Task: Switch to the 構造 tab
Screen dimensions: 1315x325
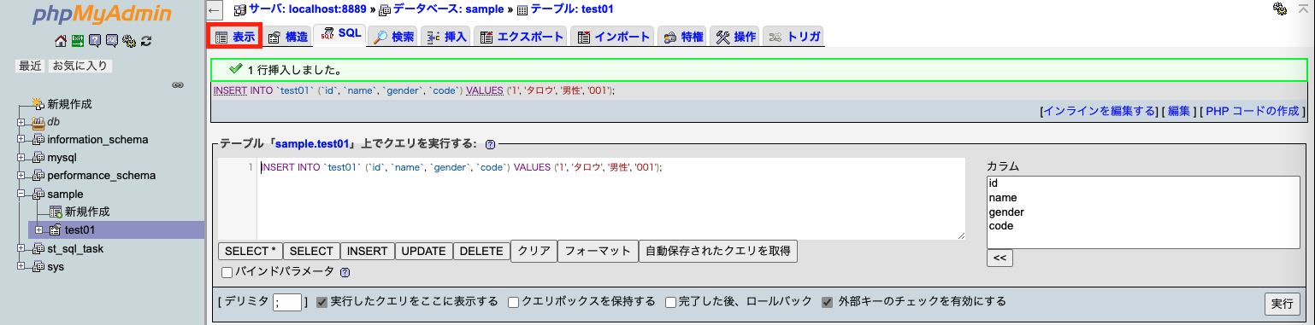Action: [x=286, y=37]
